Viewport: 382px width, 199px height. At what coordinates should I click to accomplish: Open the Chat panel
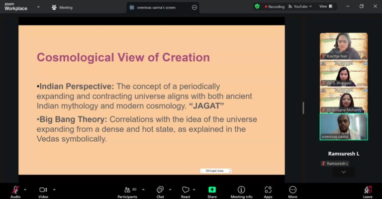coord(160,190)
